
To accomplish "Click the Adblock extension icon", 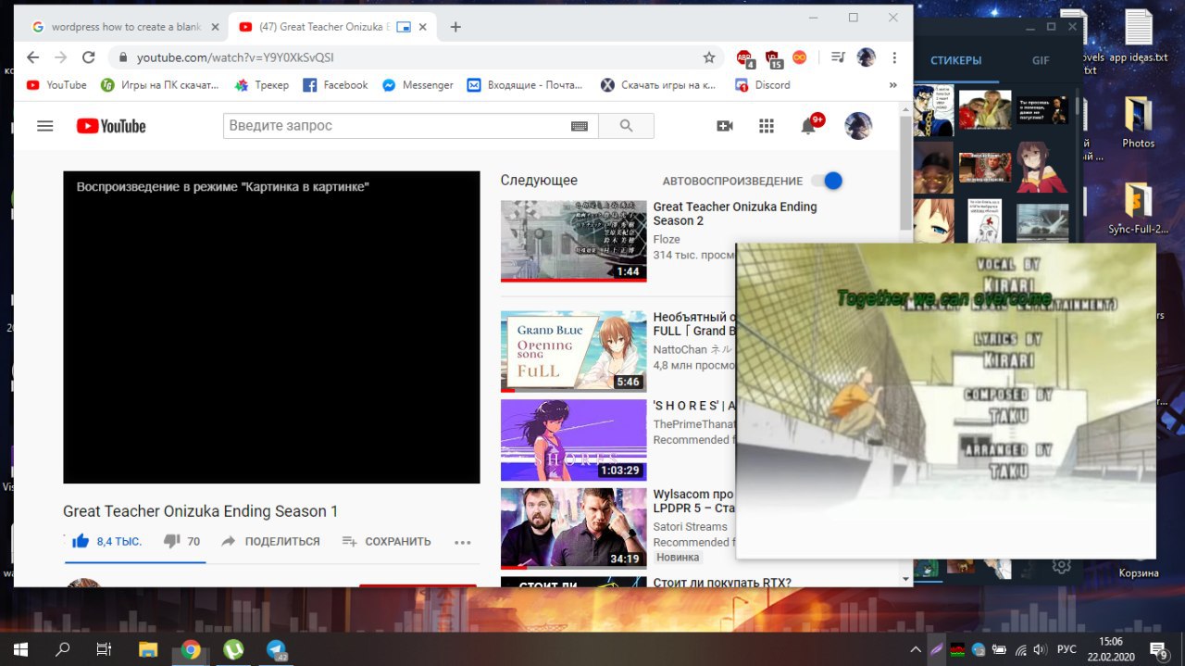I will (x=744, y=58).
